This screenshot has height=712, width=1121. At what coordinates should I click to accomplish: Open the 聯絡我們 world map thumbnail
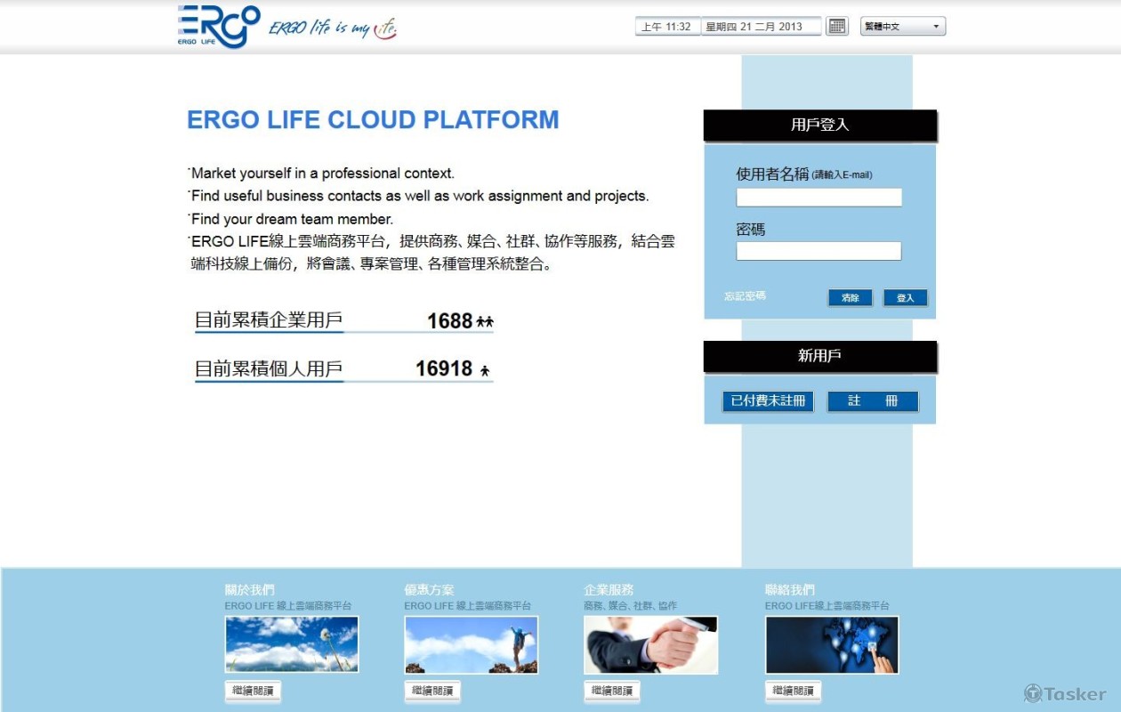point(832,644)
